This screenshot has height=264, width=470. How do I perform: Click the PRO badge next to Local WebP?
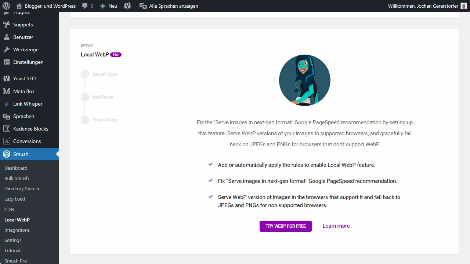coord(116,55)
